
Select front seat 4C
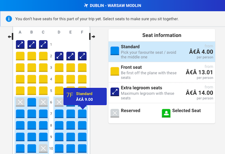[x=43, y=79]
